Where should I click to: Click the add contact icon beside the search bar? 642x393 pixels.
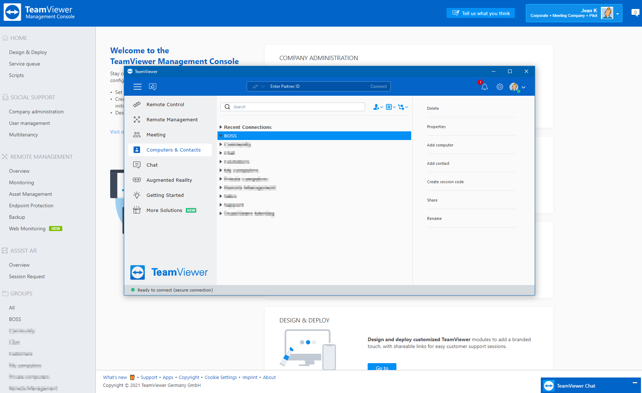point(377,107)
